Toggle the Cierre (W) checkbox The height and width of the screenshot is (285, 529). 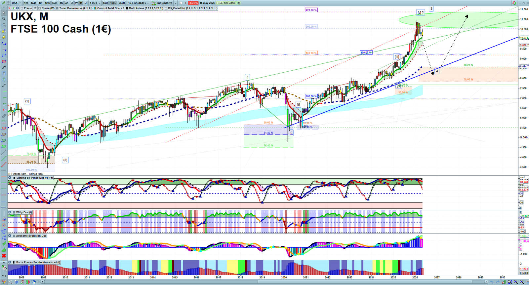(x=39, y=8)
